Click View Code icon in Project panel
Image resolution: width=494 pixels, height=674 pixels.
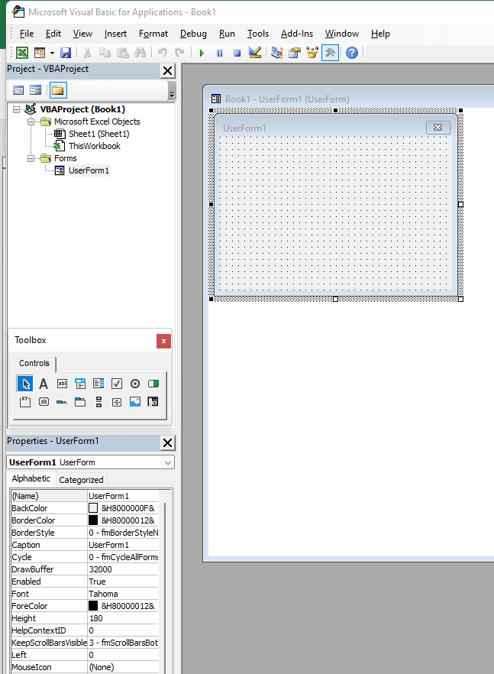coord(18,90)
